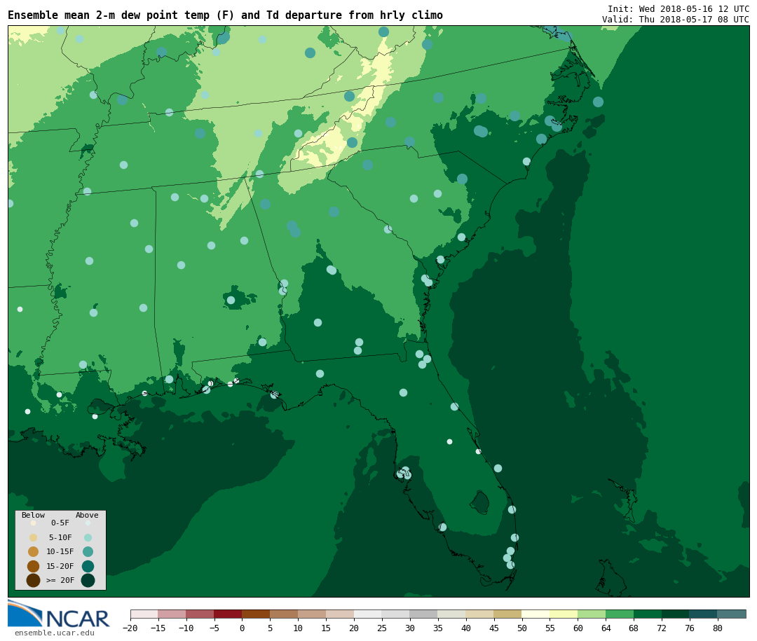
Task: Pick the brown 0 to 5 colorbar swatch
Action: point(256,614)
